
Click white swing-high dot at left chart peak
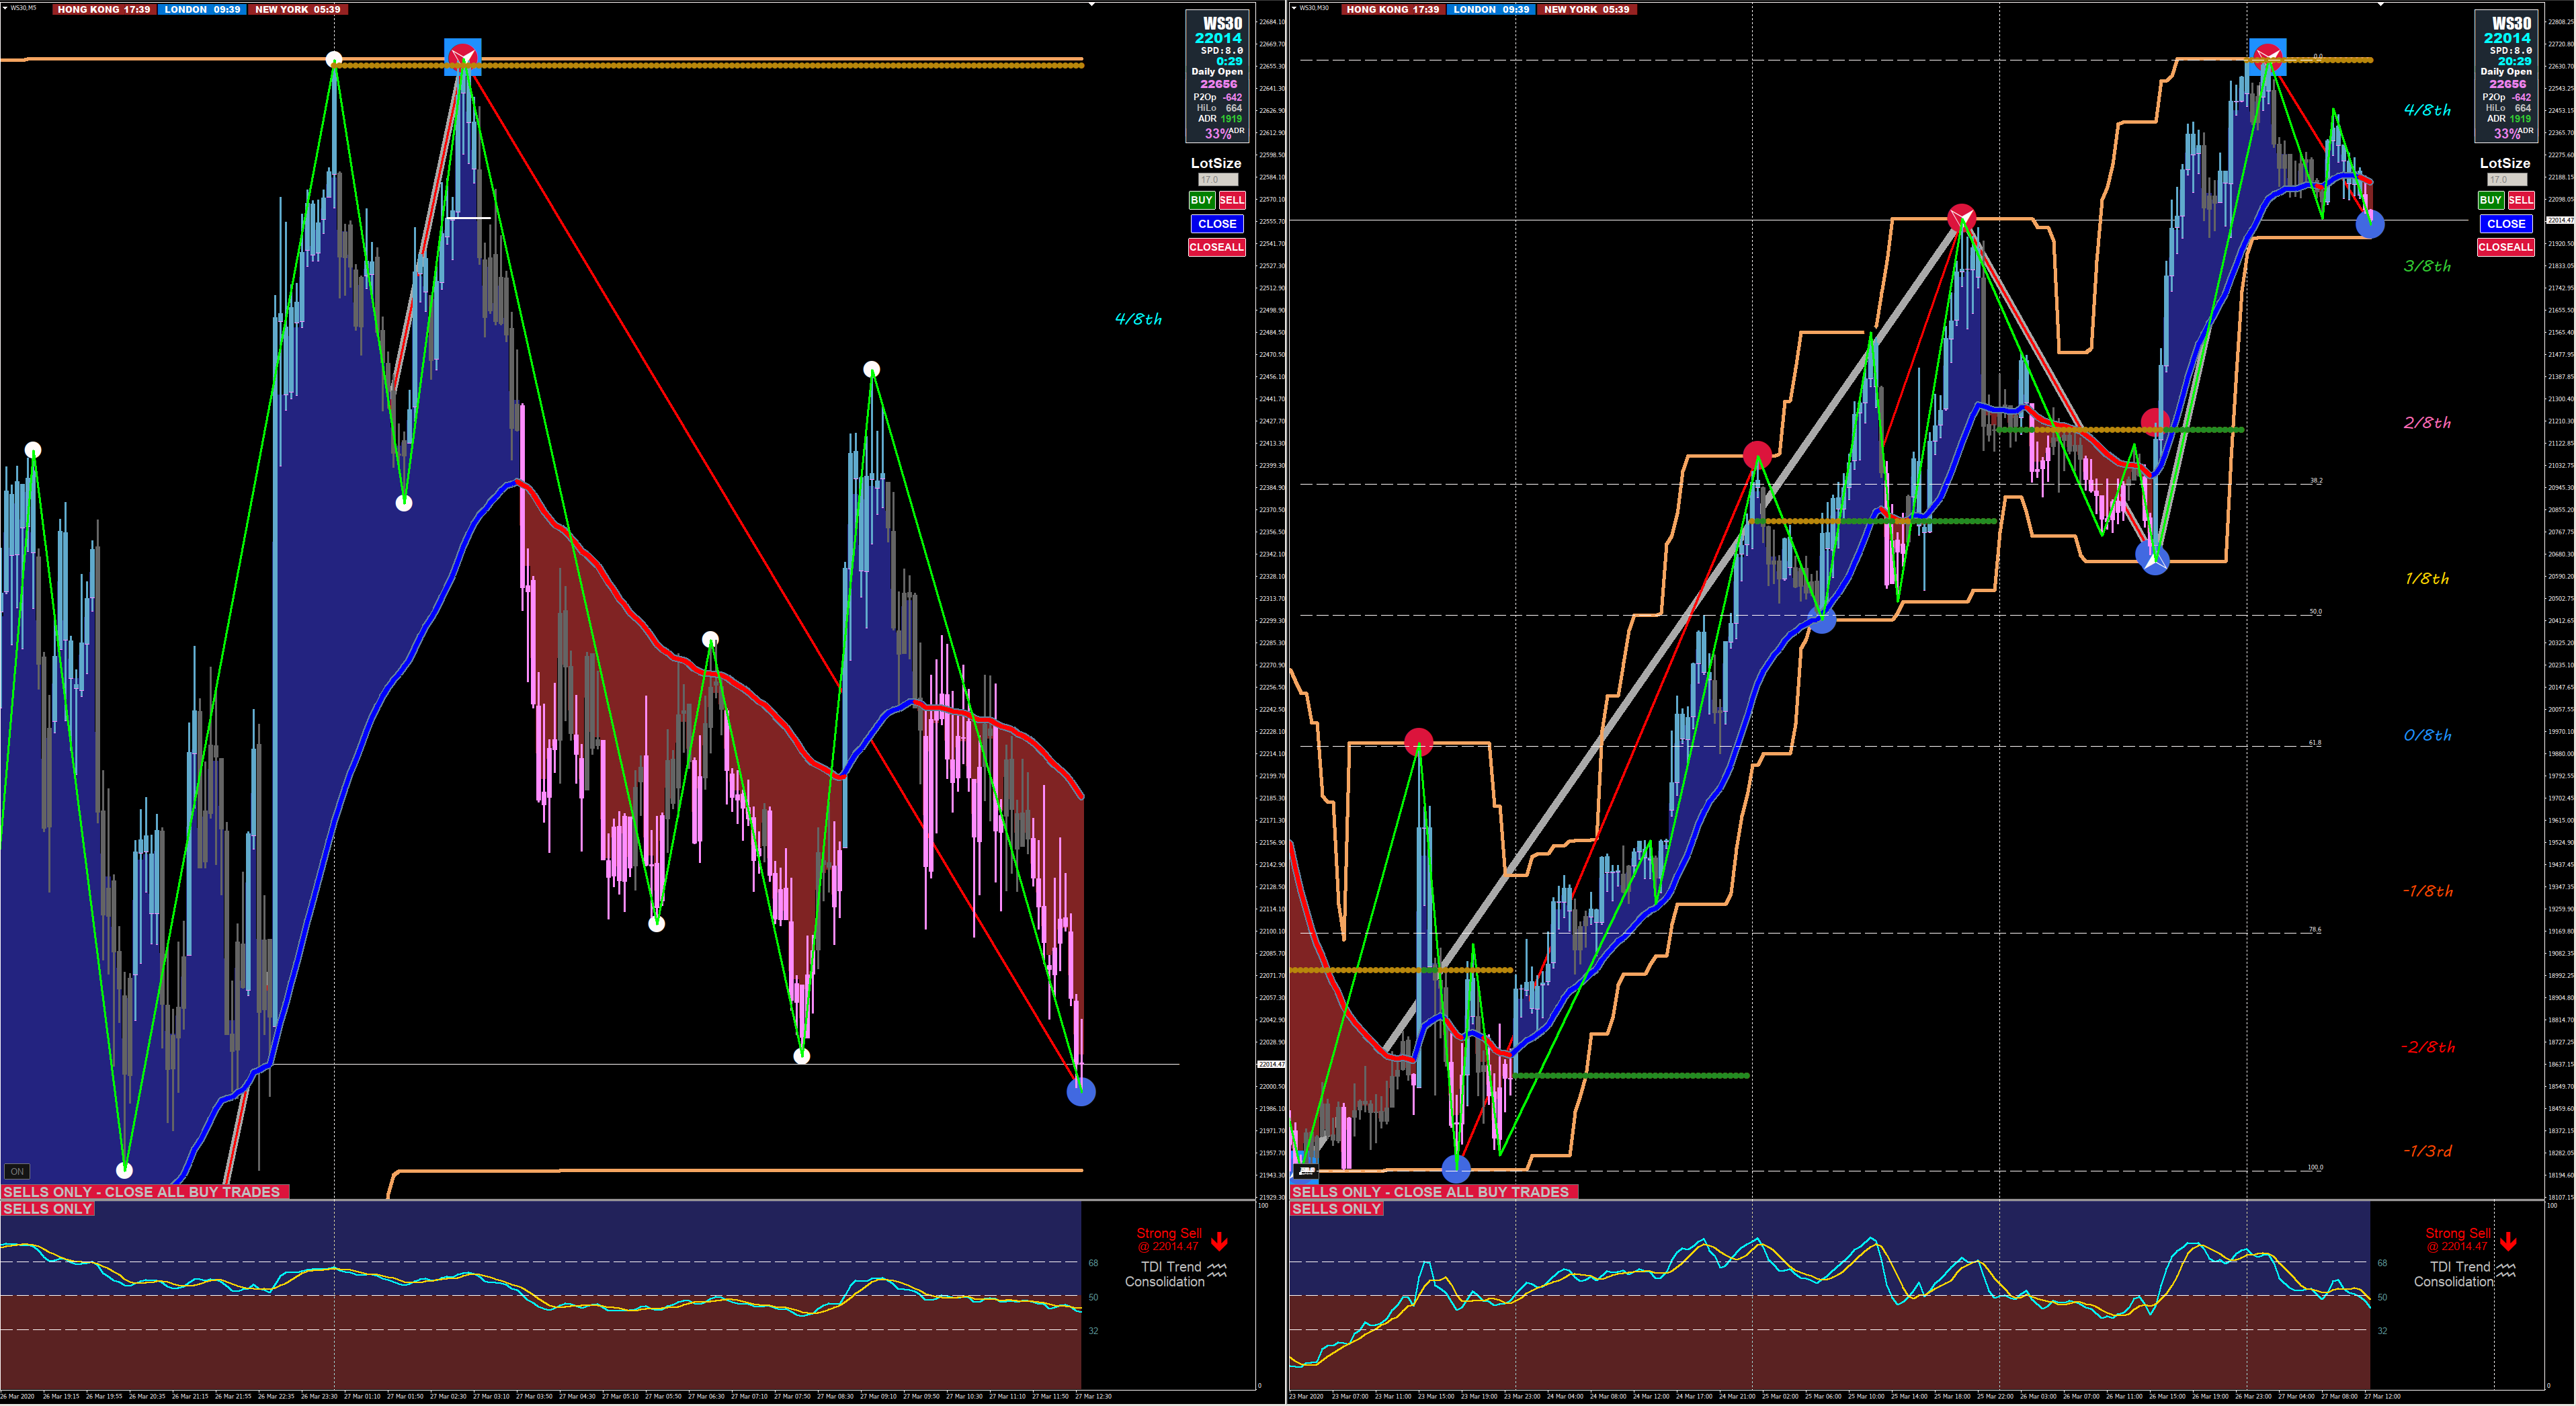pos(334,59)
